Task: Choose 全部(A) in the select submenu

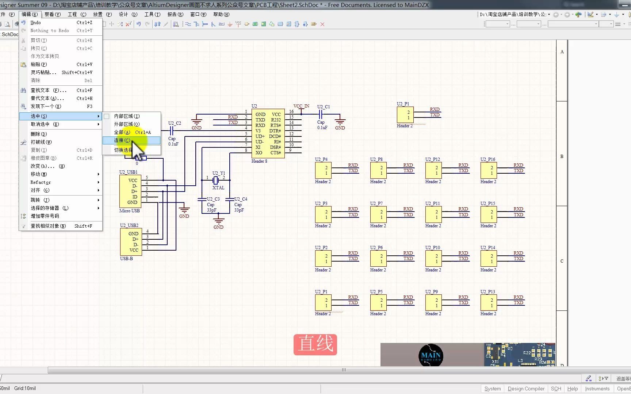Action: coord(131,132)
